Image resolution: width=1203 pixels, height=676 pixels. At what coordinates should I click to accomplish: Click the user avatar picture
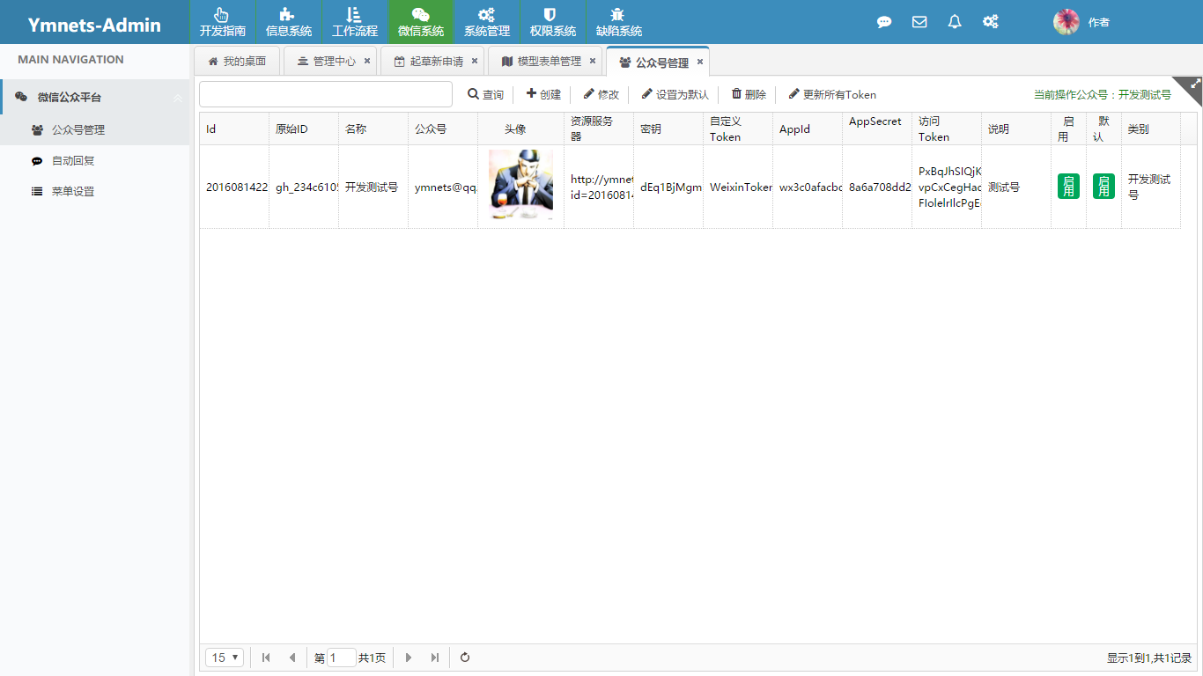click(1066, 22)
